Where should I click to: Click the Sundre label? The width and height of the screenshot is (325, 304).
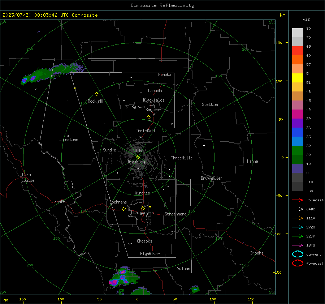[x=109, y=150]
